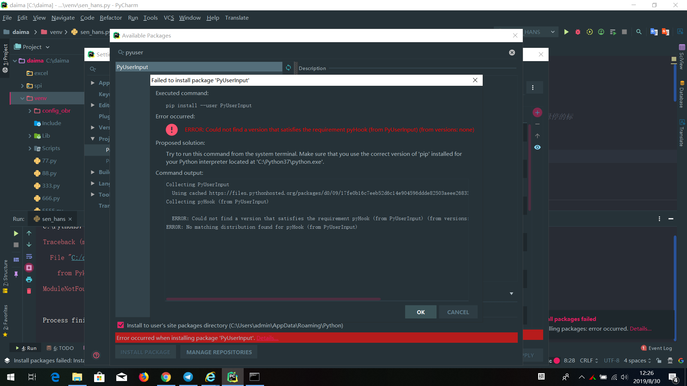
Task: Open the Details link in red error bar
Action: [267, 338]
